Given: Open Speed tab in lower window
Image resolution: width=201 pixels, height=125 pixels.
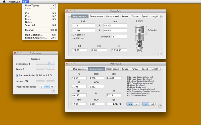Looking at the screenshot, I should (145, 69).
